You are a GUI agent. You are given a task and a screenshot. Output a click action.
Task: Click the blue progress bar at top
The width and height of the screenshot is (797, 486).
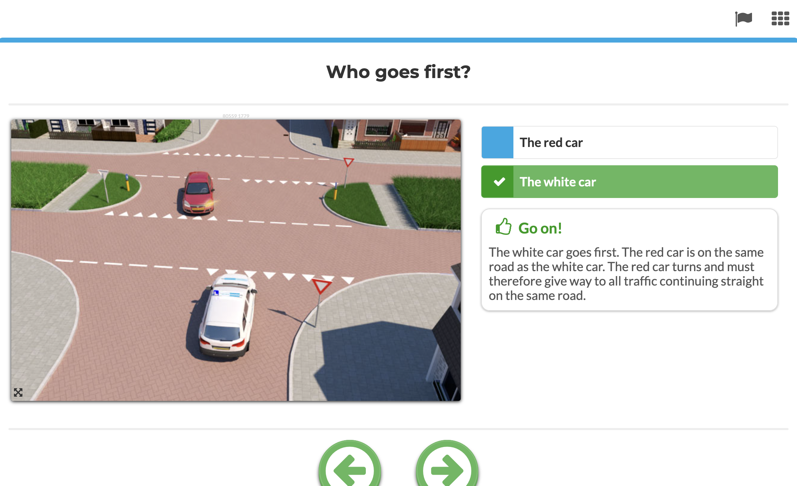pyautogui.click(x=398, y=40)
